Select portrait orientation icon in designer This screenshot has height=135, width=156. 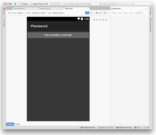point(87,13)
